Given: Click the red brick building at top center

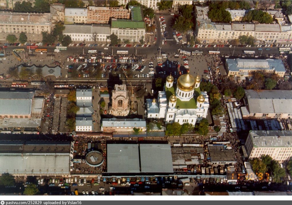Looking at the screenshot, I should click(x=108, y=14).
